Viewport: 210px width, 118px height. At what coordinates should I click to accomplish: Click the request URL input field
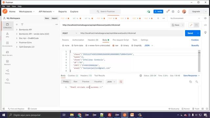tap(132, 33)
